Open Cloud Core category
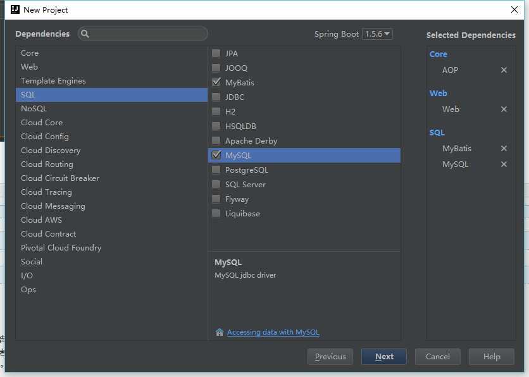The width and height of the screenshot is (529, 377). (111, 123)
